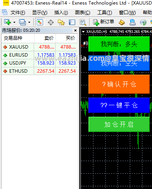Click the ETHUSD 卖价 value 2267.54
The width and height of the screenshot is (152, 189).
[46, 71]
